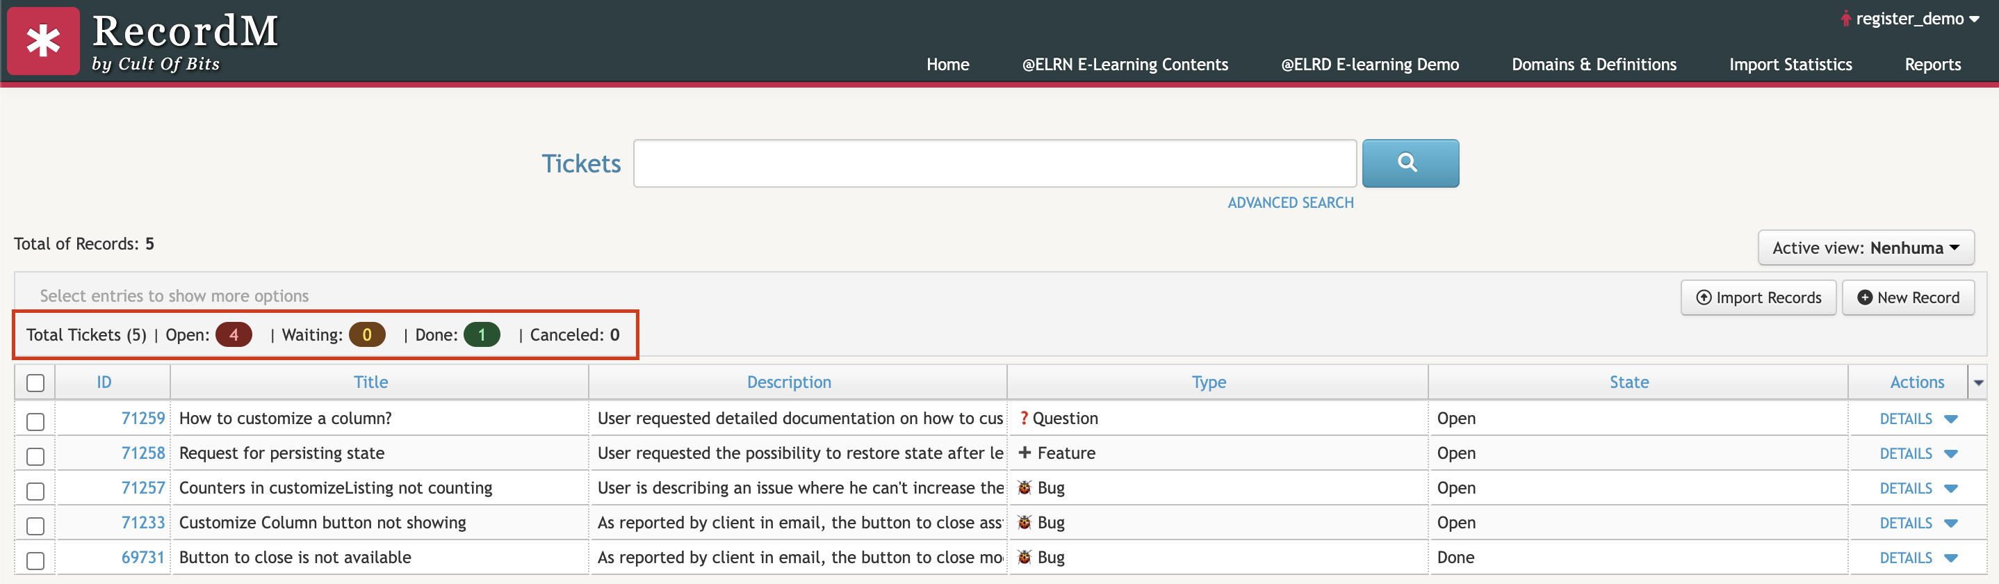Viewport: 1999px width, 584px height.
Task: Click the New Record button
Action: pyautogui.click(x=1907, y=298)
